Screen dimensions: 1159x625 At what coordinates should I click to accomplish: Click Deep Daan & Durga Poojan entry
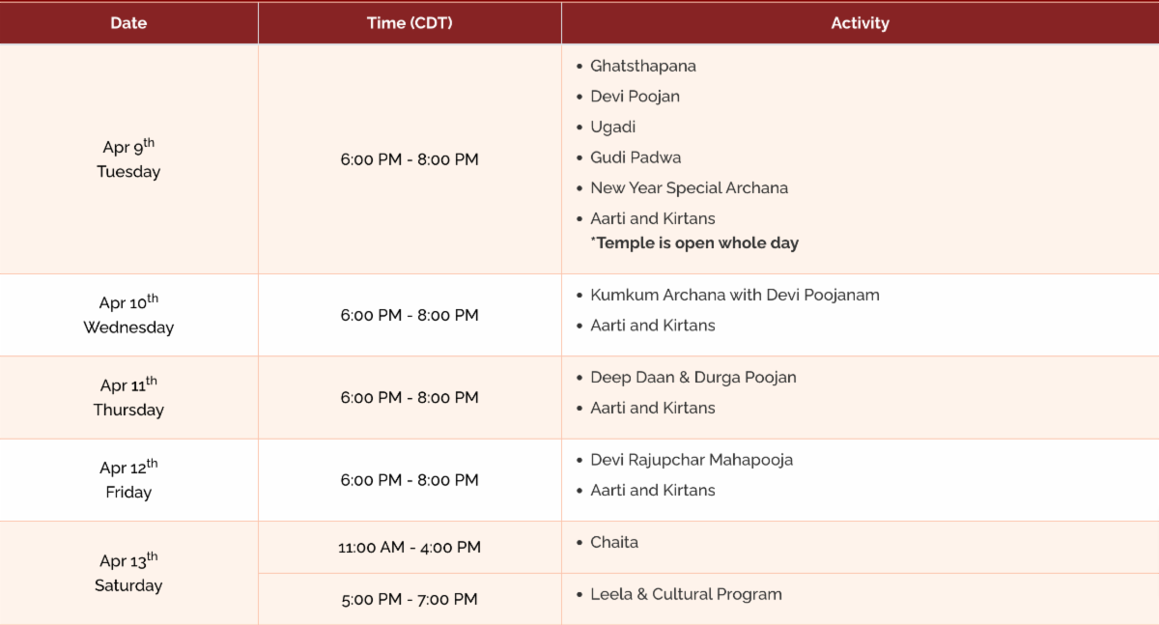coord(693,377)
